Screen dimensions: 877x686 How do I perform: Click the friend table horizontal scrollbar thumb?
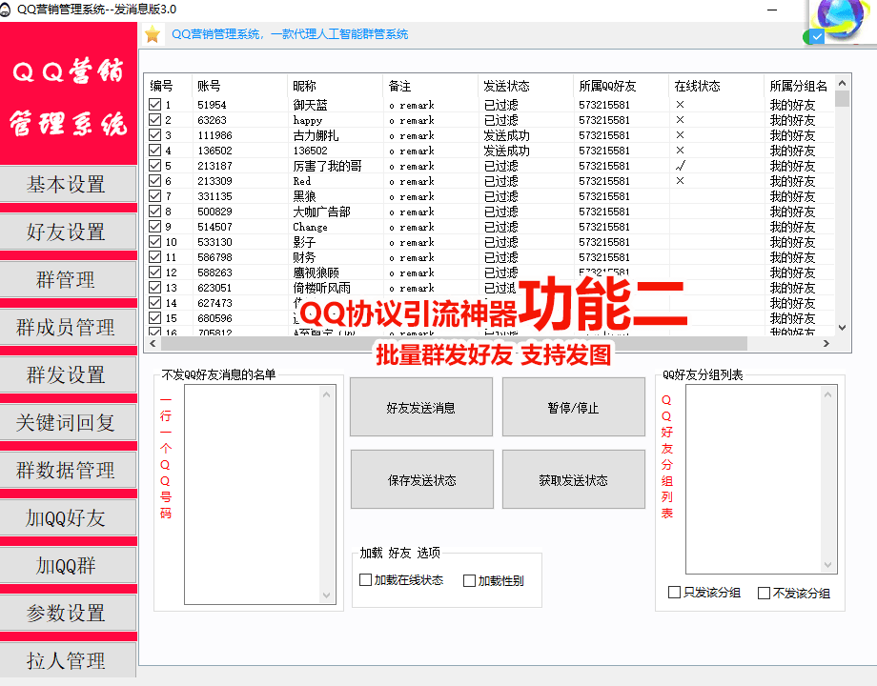click(x=454, y=343)
